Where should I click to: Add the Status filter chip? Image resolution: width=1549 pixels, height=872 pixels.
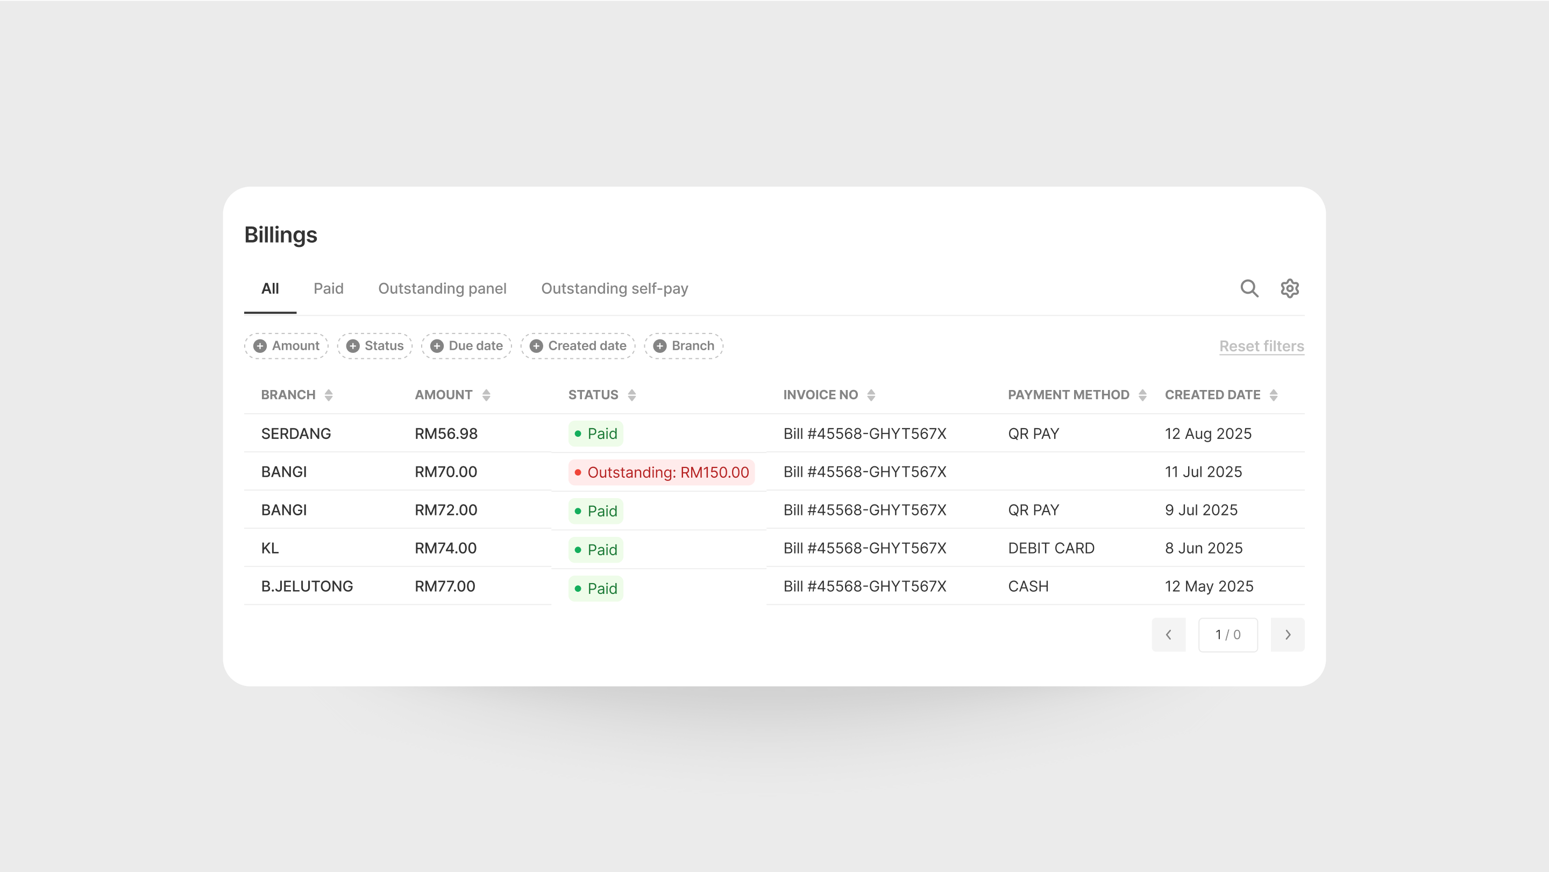(375, 346)
